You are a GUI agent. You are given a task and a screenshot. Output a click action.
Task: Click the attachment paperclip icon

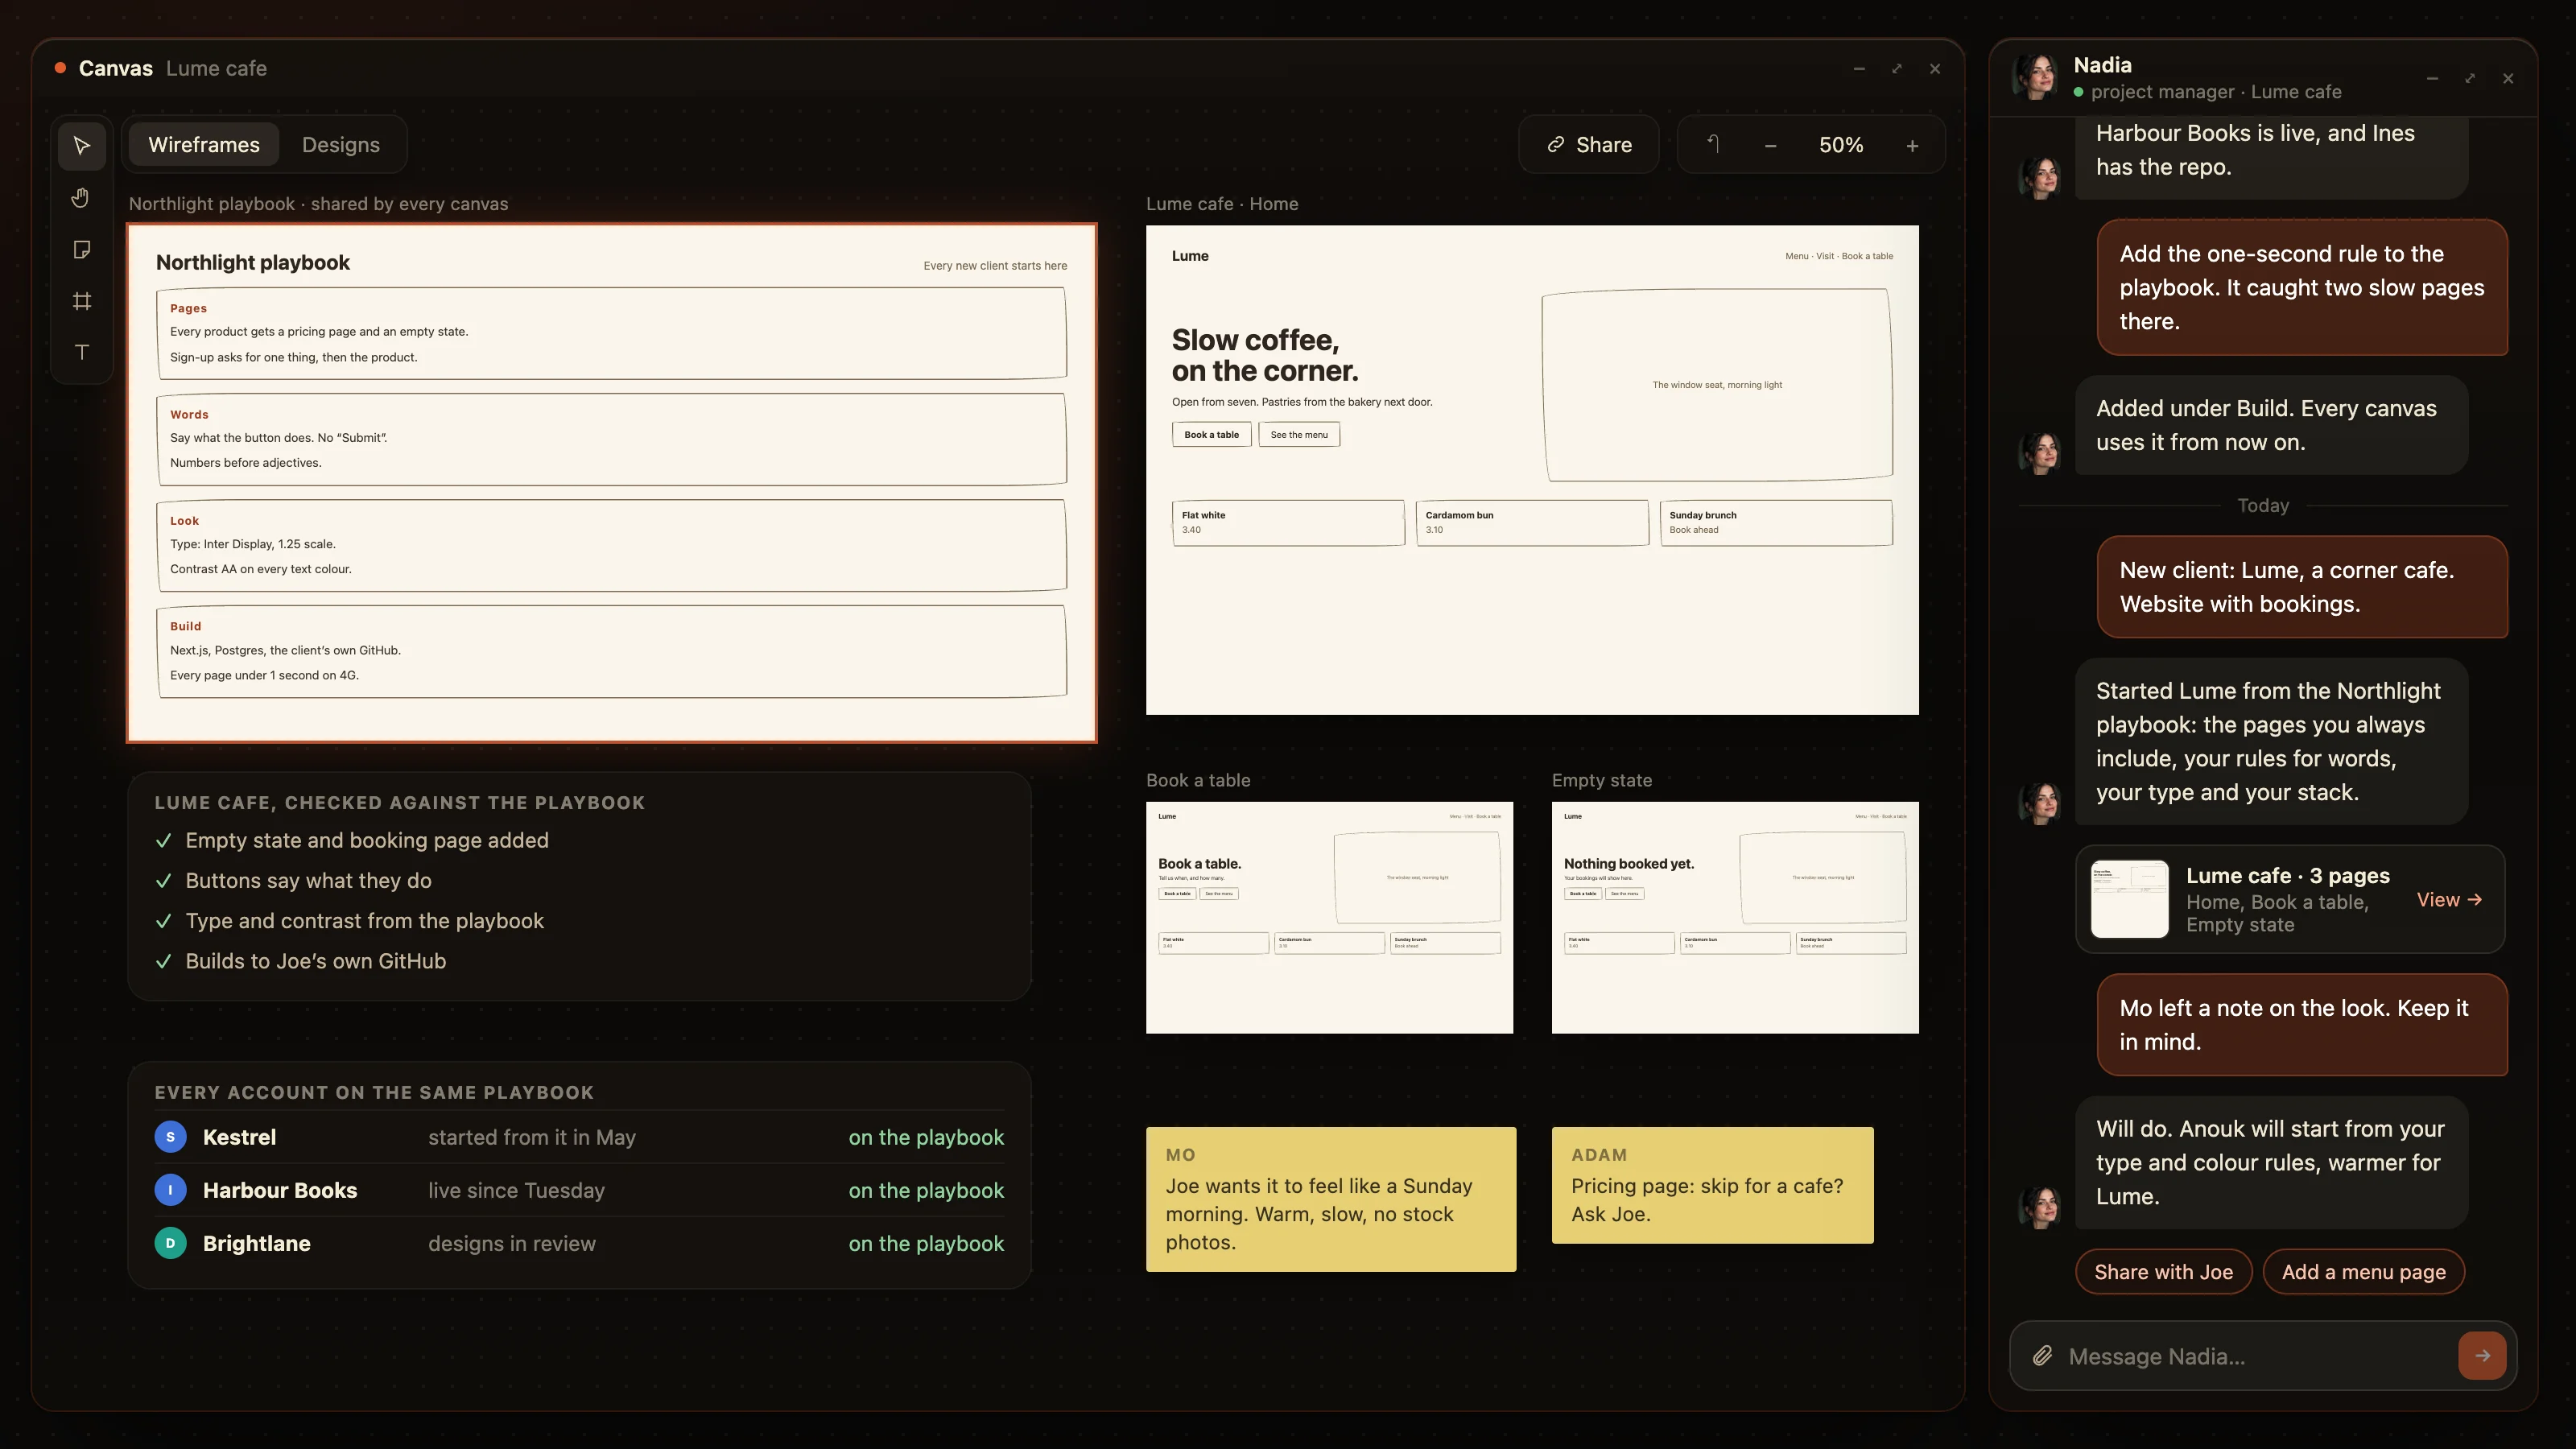[x=2042, y=1356]
